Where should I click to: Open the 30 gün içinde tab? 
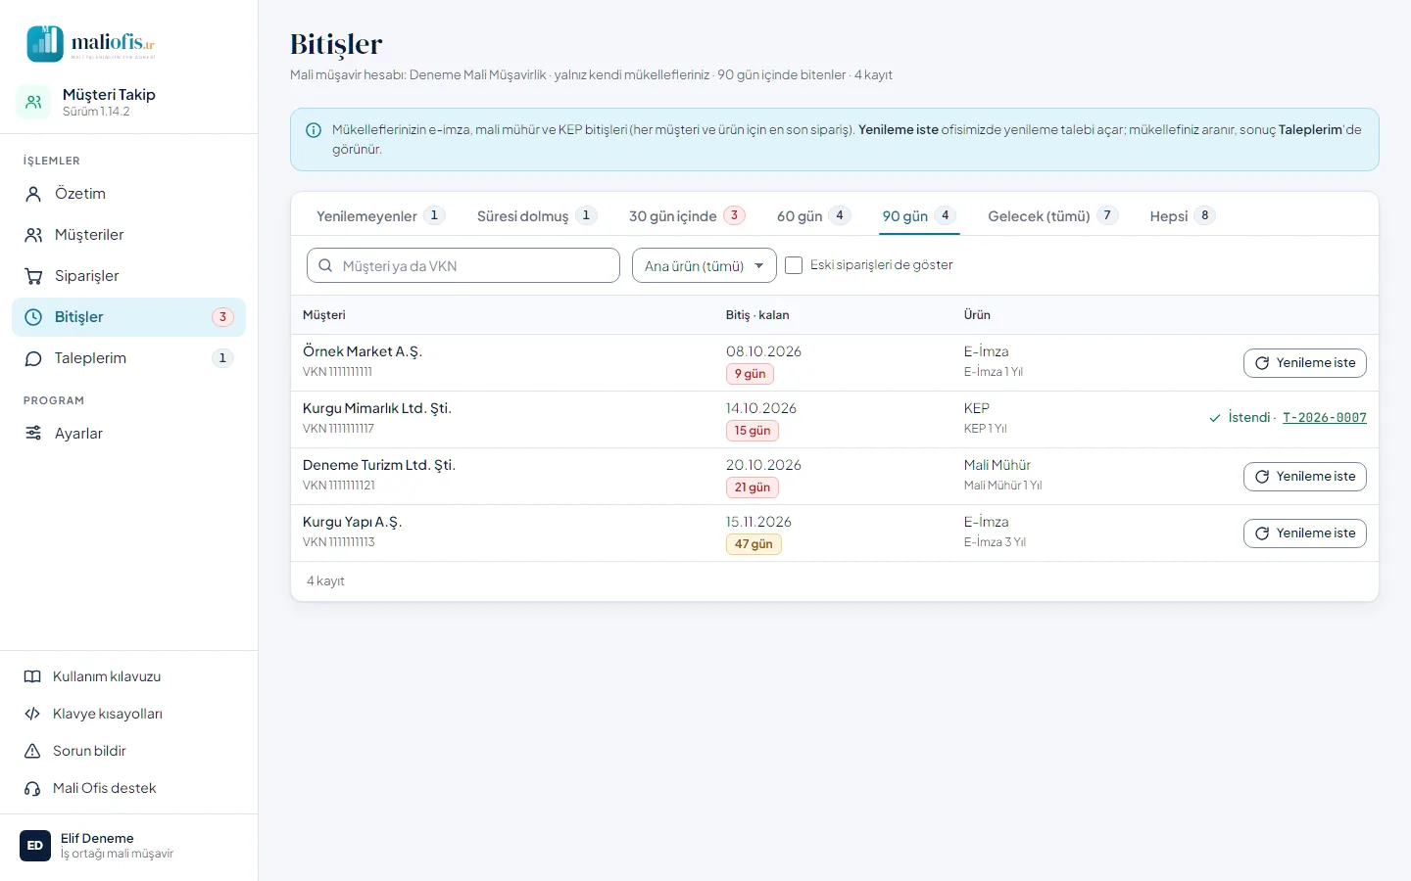click(x=687, y=215)
